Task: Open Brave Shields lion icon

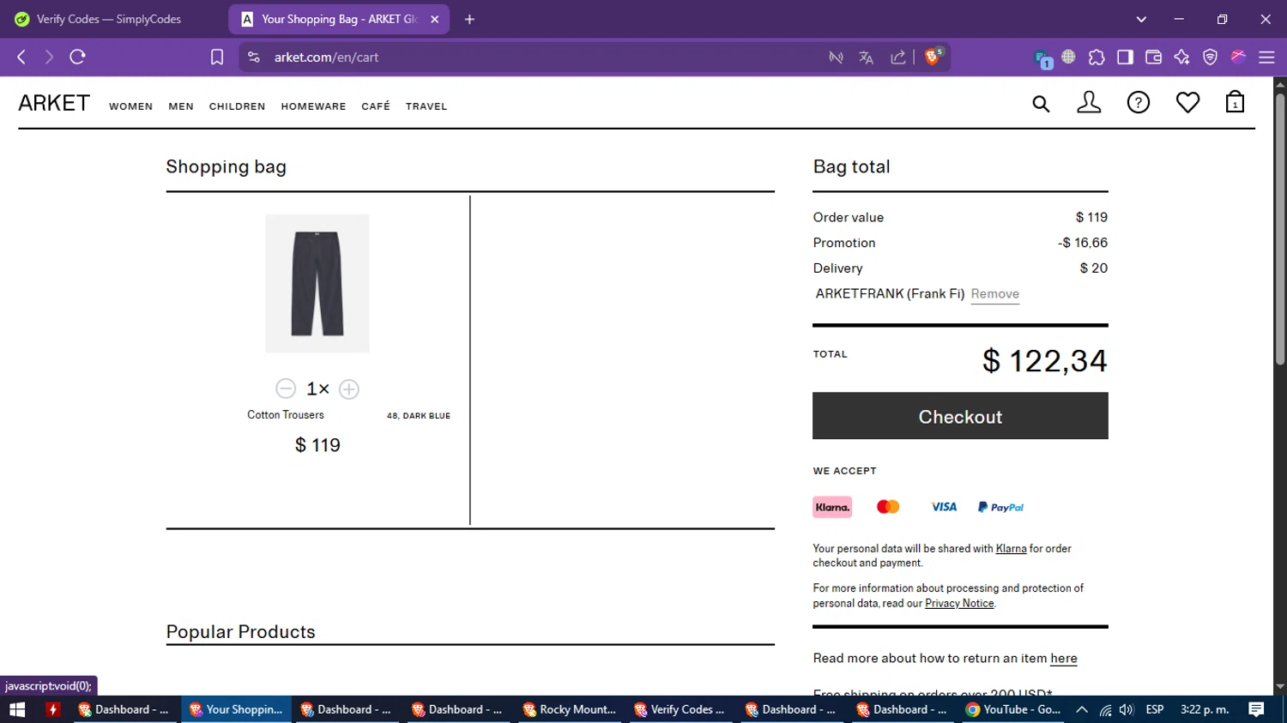Action: (x=934, y=57)
